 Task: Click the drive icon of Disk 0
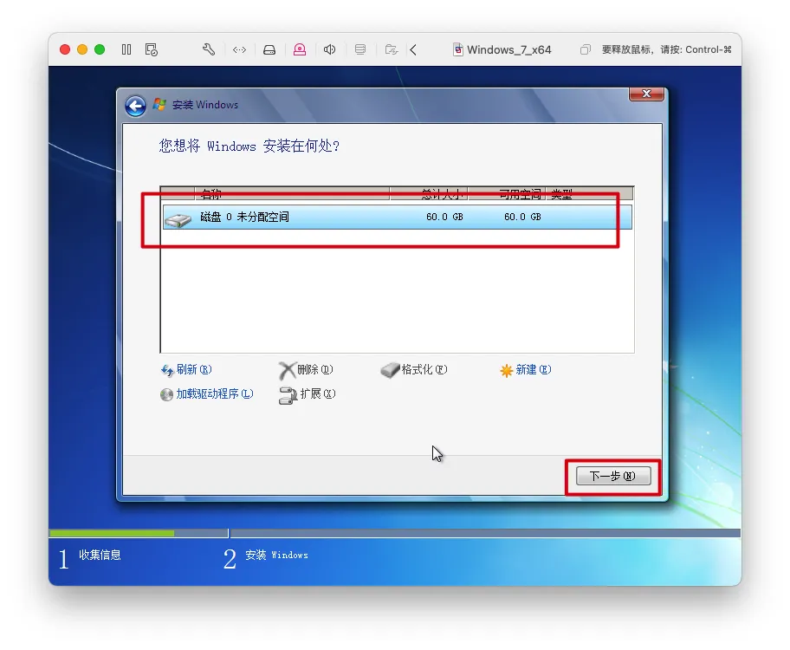click(178, 219)
